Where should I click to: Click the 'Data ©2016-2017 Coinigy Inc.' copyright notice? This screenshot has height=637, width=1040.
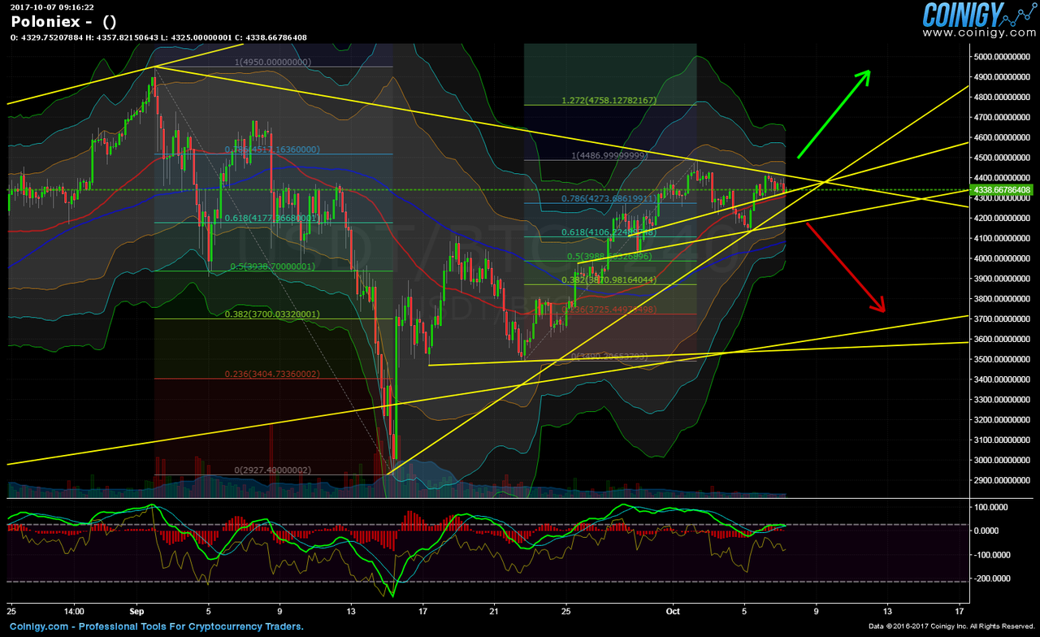click(952, 626)
